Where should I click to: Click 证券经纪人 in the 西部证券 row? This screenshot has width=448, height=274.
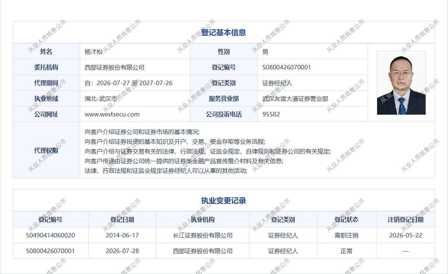[283, 251]
